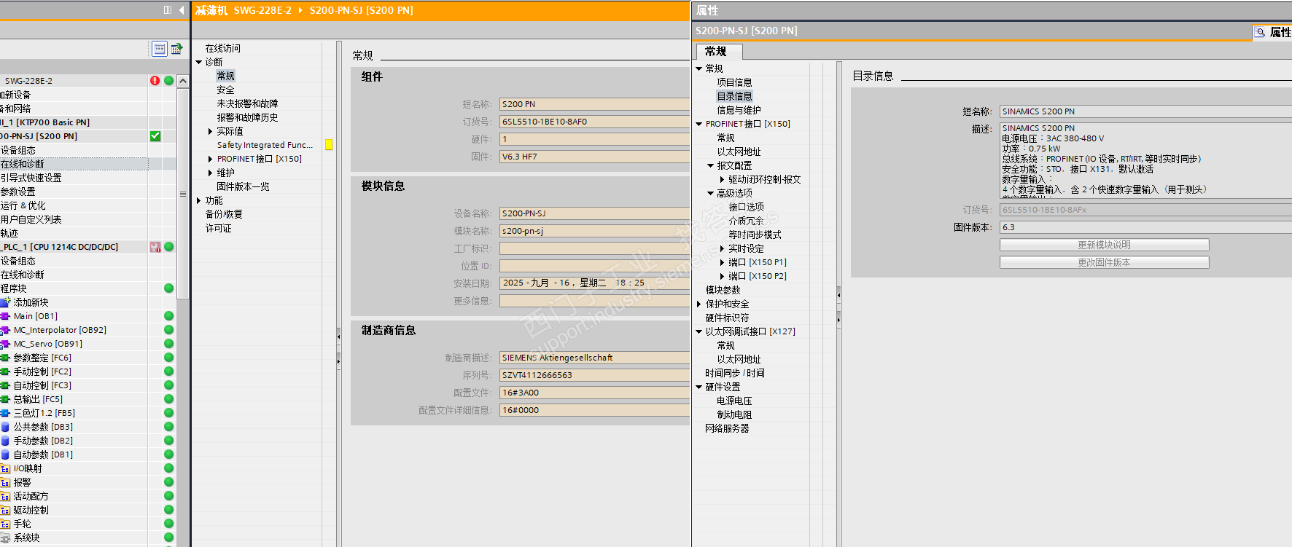Select 未决报警和故障 in diagnostics tree
1292x547 pixels.
pyautogui.click(x=247, y=103)
